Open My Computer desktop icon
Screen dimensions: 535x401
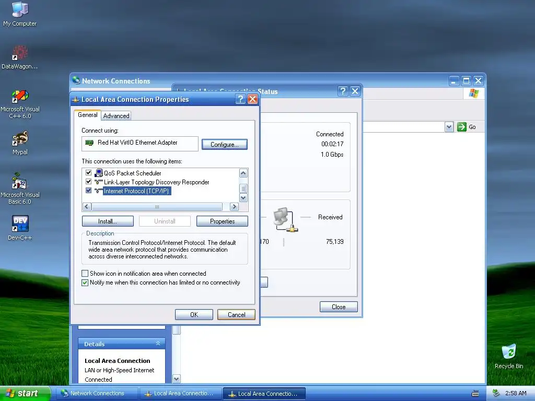[20, 14]
